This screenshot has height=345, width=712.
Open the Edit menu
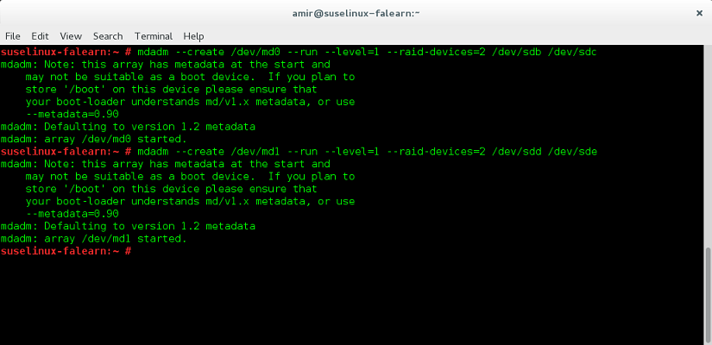click(x=40, y=36)
